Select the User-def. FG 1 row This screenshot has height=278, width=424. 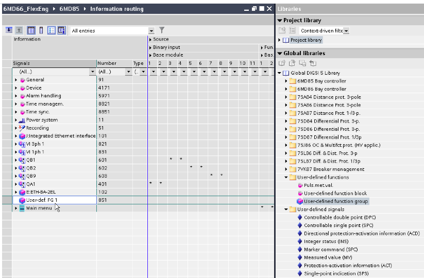(42, 200)
